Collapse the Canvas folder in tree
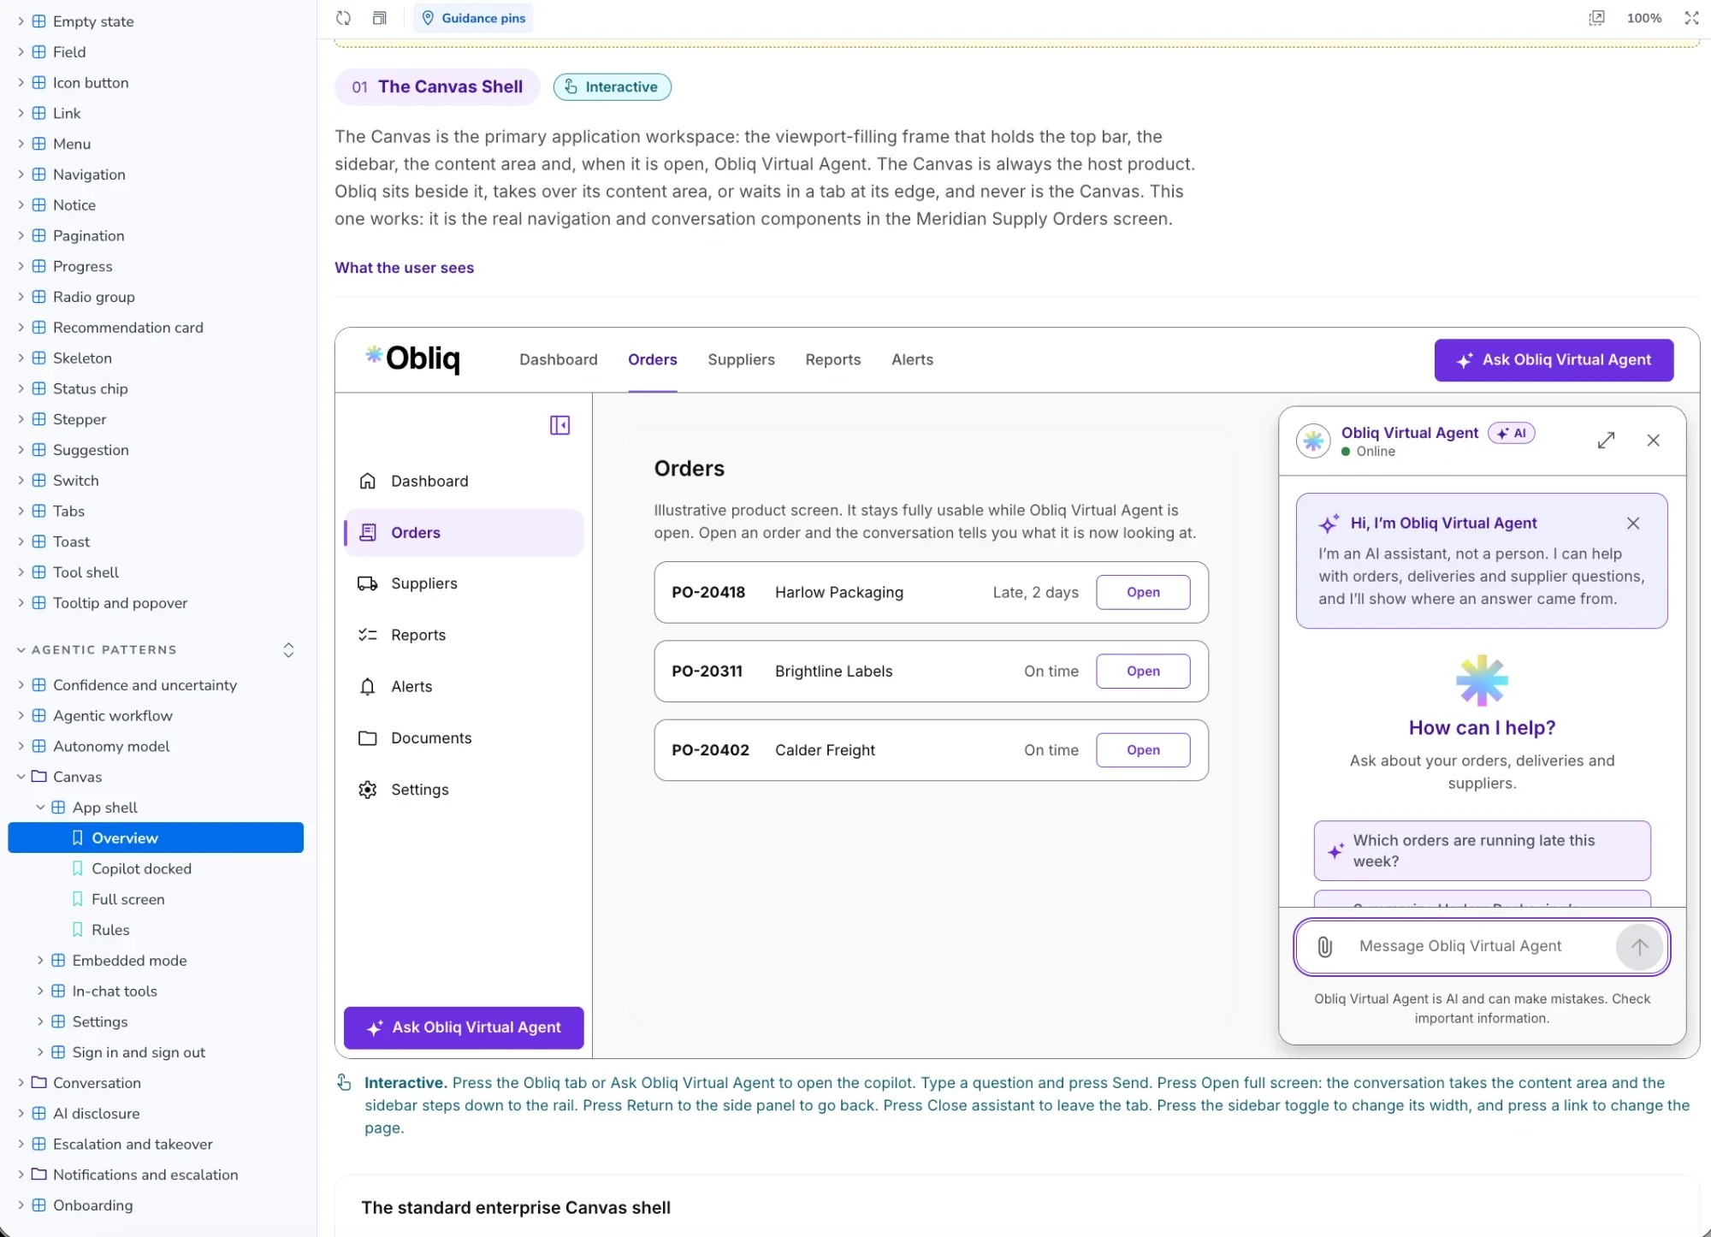The image size is (1711, 1237). 21,777
